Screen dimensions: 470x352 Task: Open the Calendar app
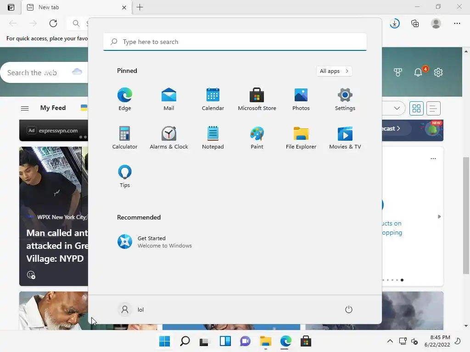point(213,99)
